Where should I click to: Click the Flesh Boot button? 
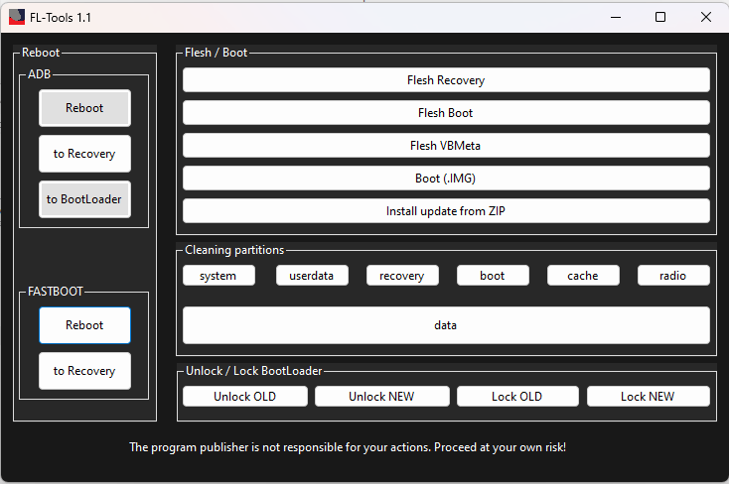446,113
